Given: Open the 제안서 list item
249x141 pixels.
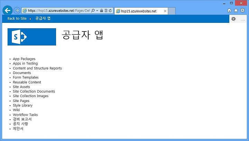Looking at the screenshot, I should pyautogui.click(x=18, y=129).
